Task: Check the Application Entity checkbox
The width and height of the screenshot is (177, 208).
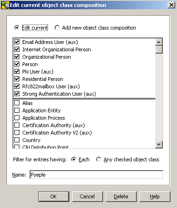Action: [x=17, y=110]
